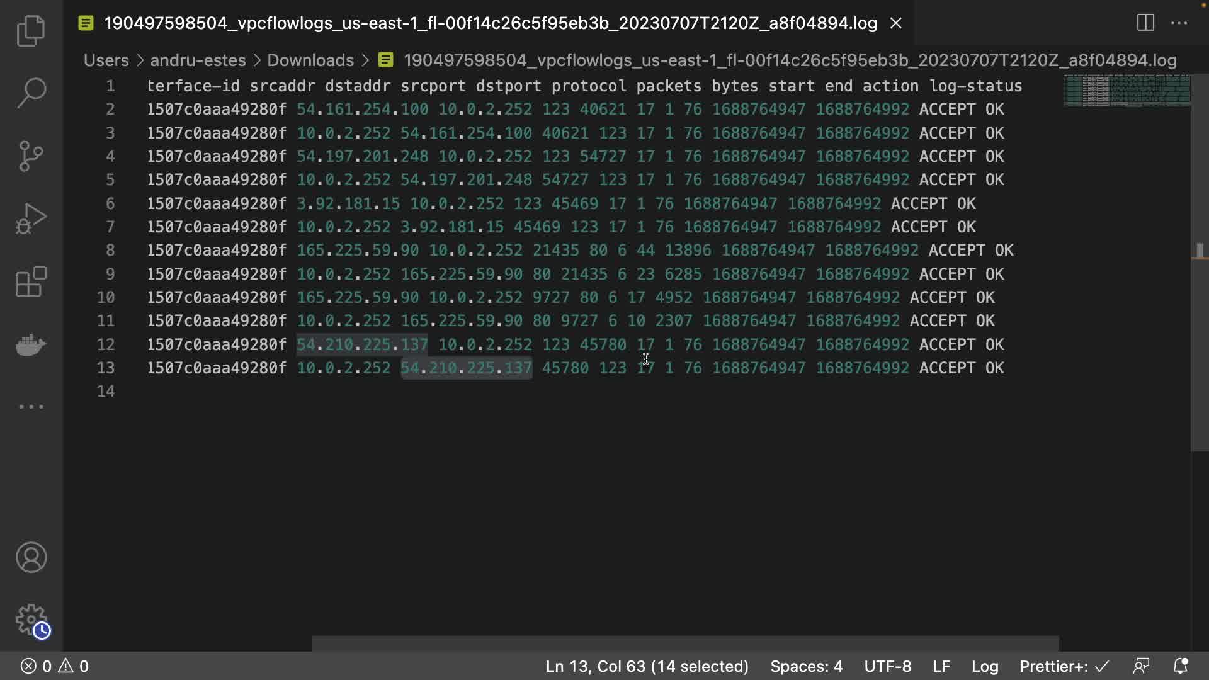The height and width of the screenshot is (680, 1209).
Task: Open Run and Debug view
Action: [x=31, y=218]
